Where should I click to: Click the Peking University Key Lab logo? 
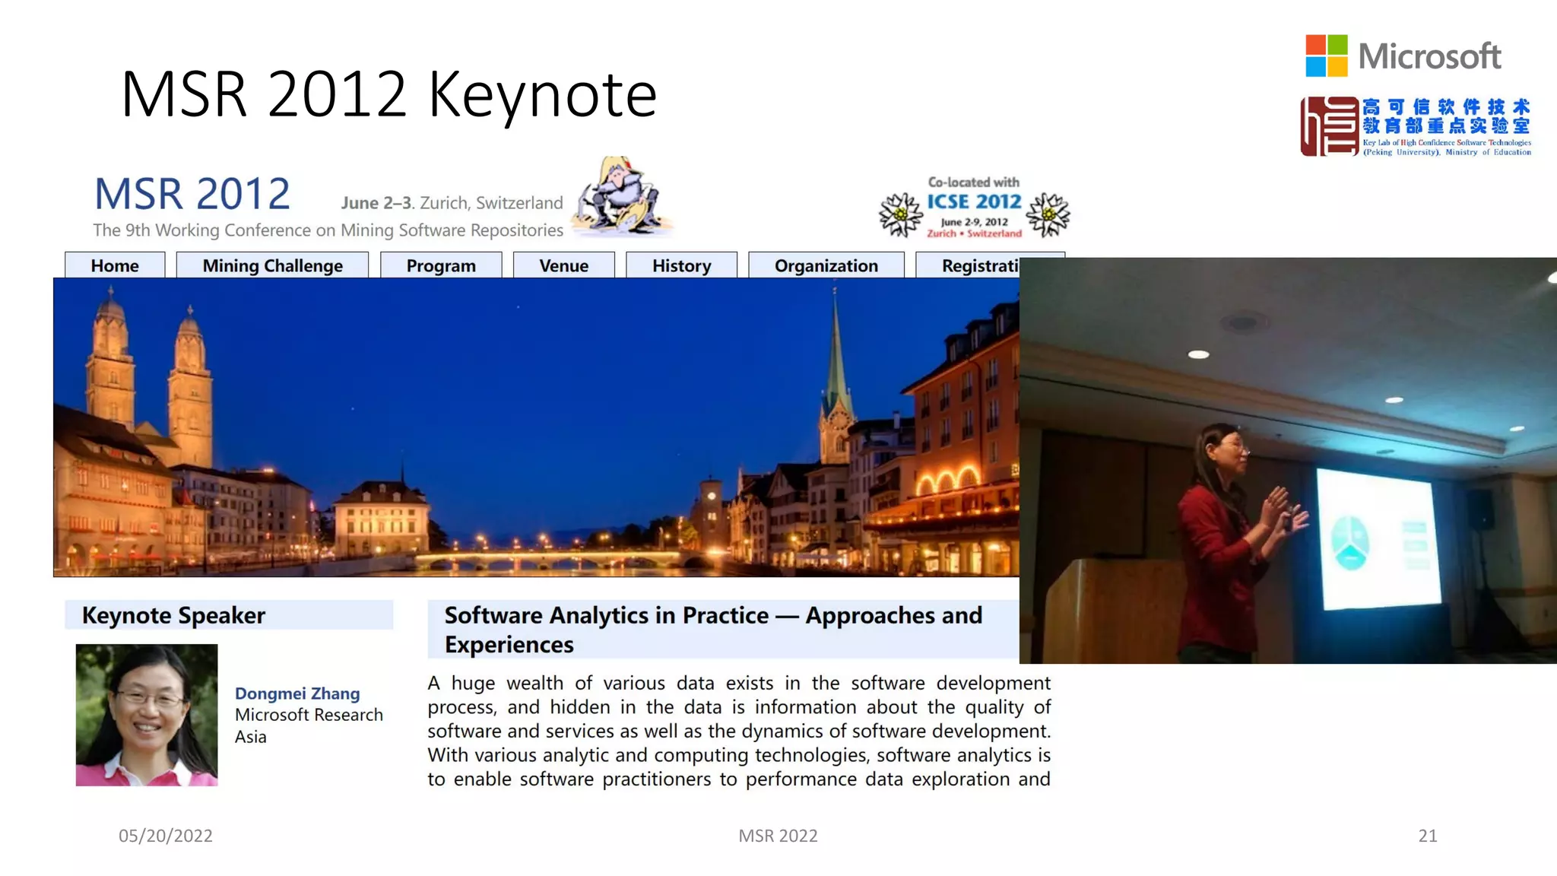1416,126
